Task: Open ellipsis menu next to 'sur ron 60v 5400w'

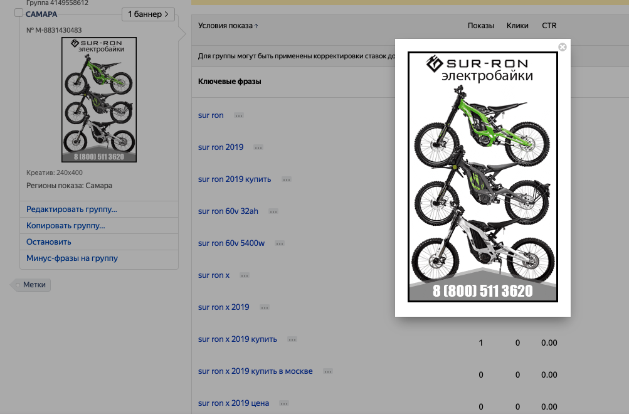Action: tap(280, 244)
